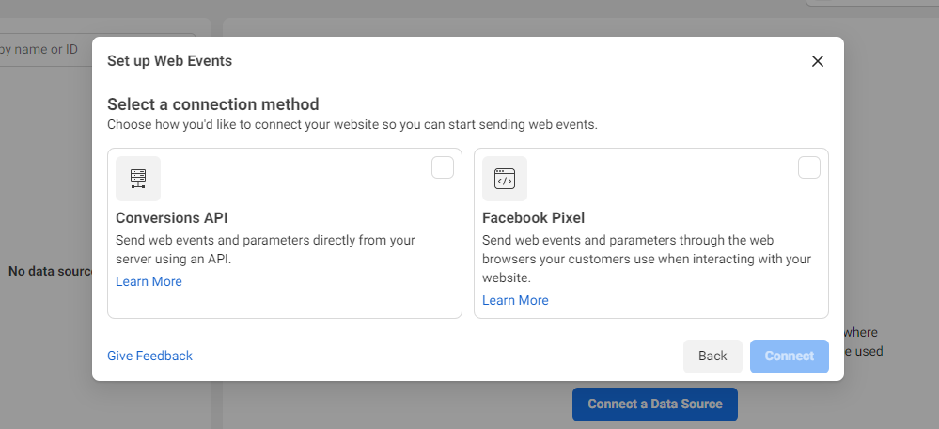The height and width of the screenshot is (429, 939).
Task: Click the Conversions API server icon
Action: (138, 179)
